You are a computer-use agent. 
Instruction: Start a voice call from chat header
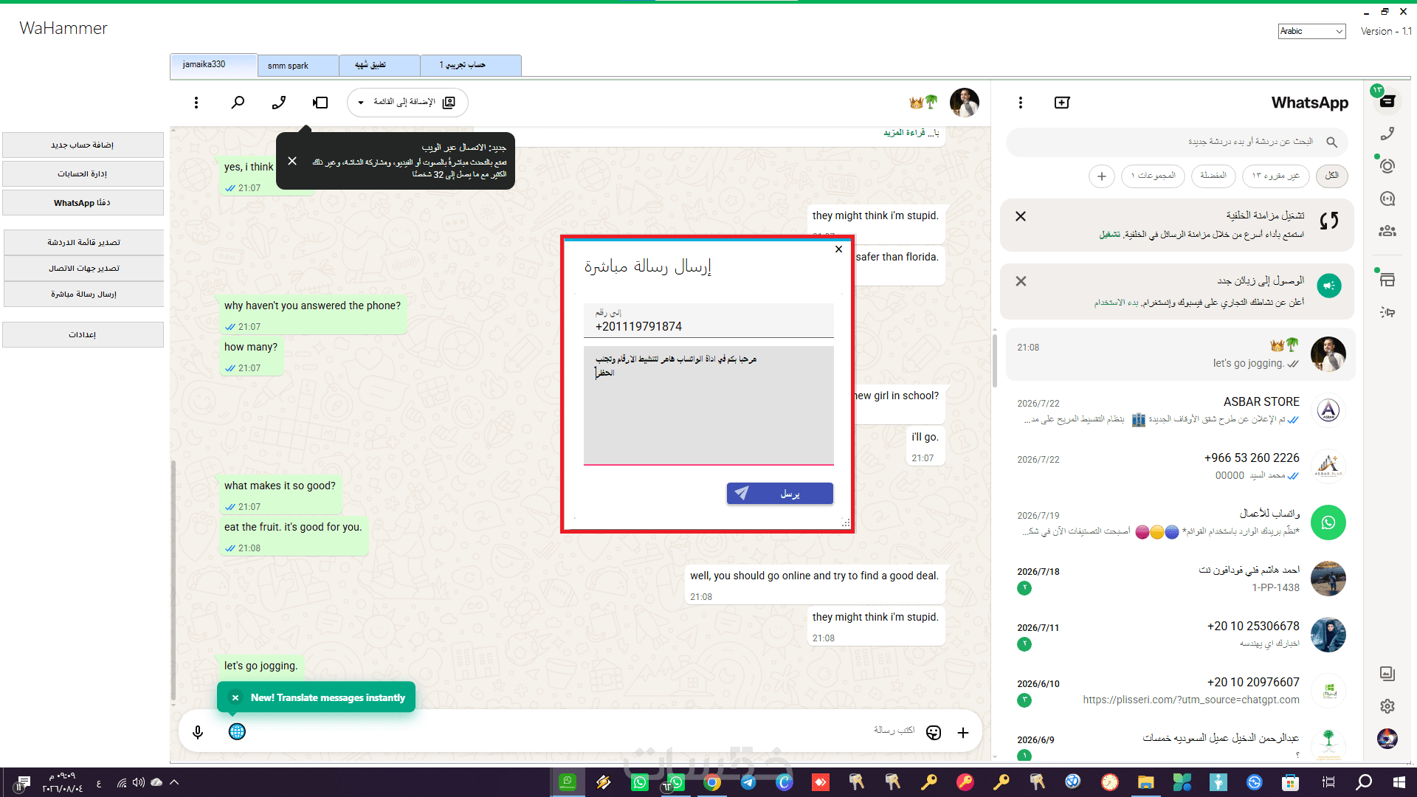pyautogui.click(x=278, y=103)
